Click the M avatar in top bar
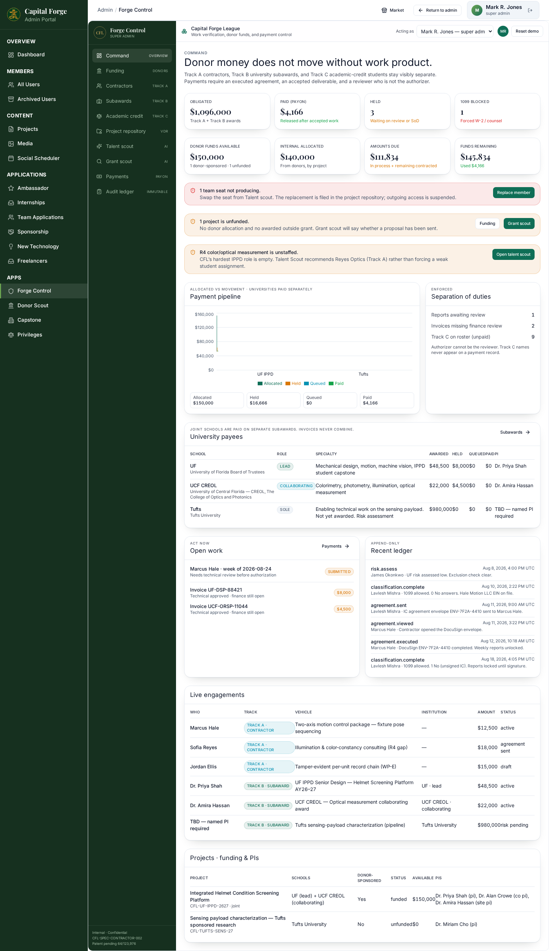Image resolution: width=549 pixels, height=951 pixels. pyautogui.click(x=477, y=10)
